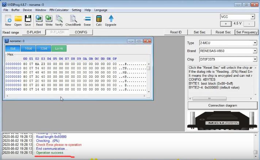Open the Window menu
260x160 pixels.
(41, 10)
